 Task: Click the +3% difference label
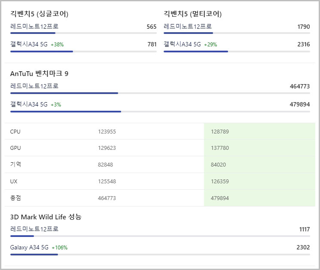(x=56, y=105)
